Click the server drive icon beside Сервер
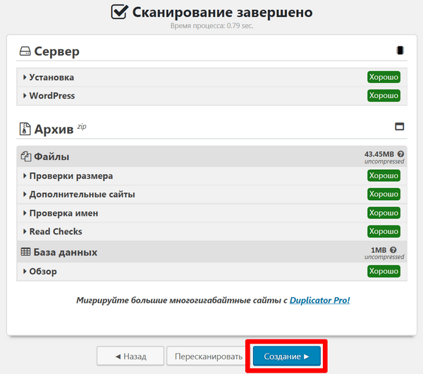The width and height of the screenshot is (423, 374). coord(25,51)
